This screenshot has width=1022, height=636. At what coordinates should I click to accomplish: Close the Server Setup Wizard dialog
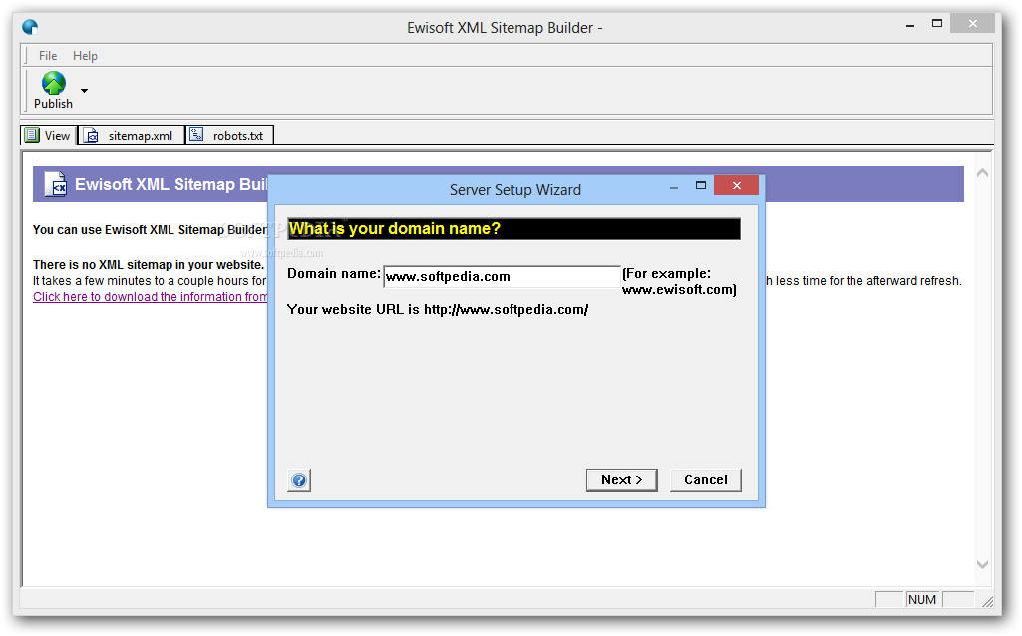[x=737, y=185]
